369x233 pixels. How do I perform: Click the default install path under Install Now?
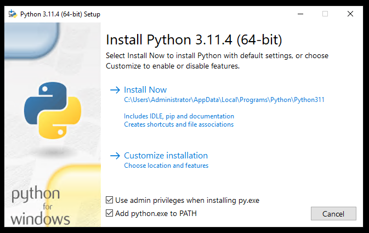pyautogui.click(x=224, y=100)
